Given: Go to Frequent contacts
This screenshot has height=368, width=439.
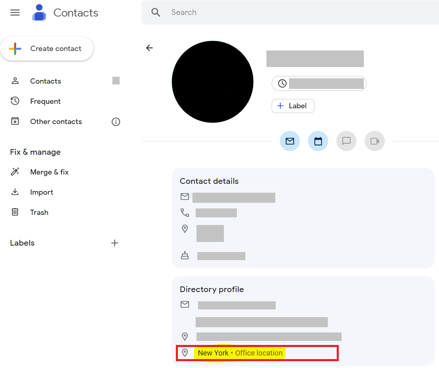Looking at the screenshot, I should [45, 101].
